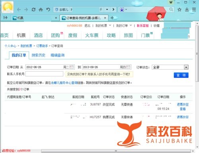This screenshot has height=153, width=199.
Task: Click the browser back arrow
Action: pos(19,10)
